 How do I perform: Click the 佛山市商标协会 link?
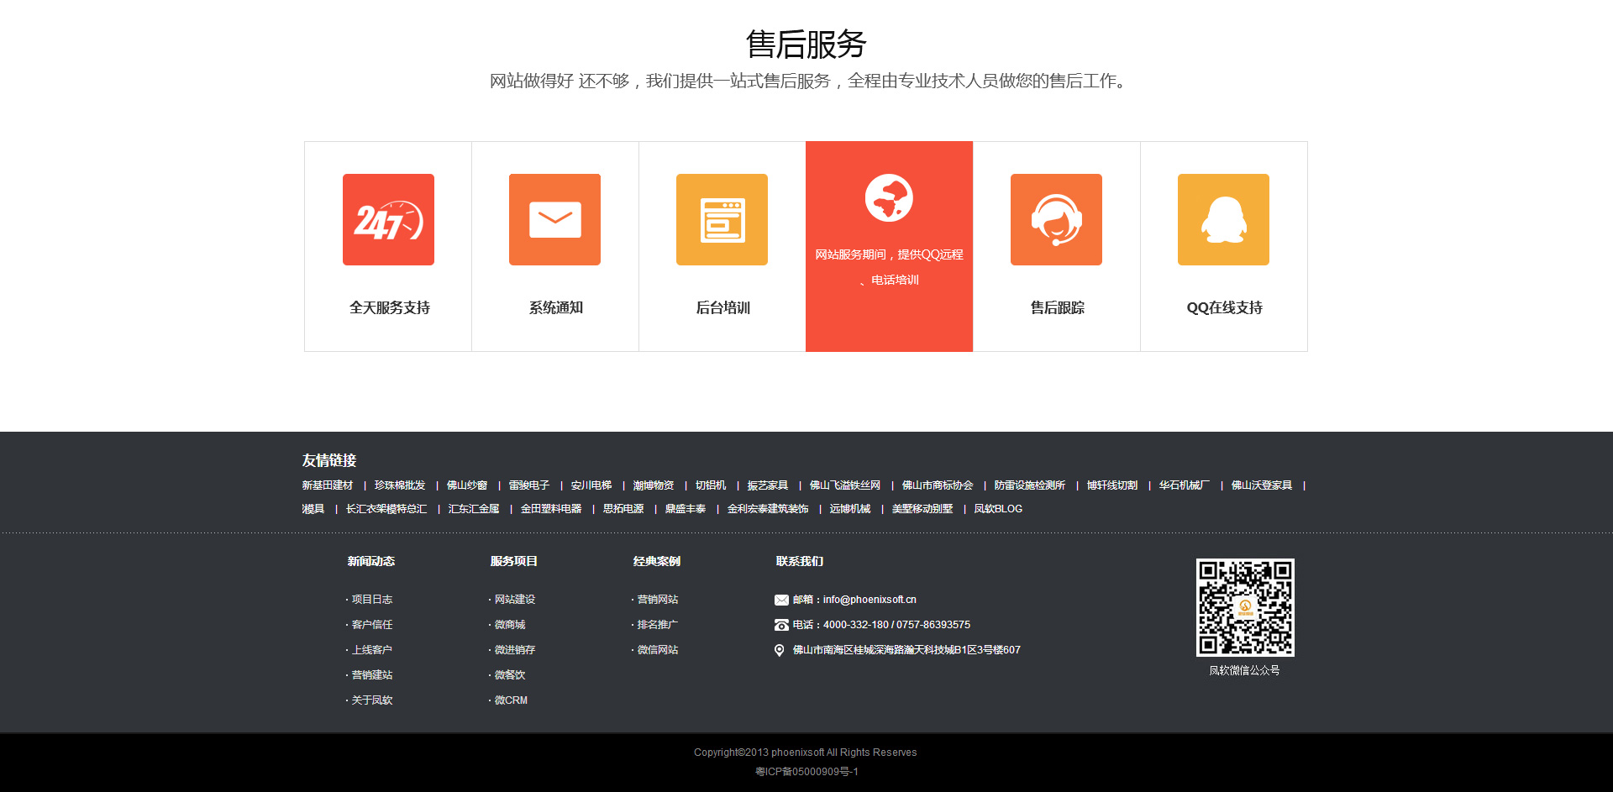pos(938,485)
